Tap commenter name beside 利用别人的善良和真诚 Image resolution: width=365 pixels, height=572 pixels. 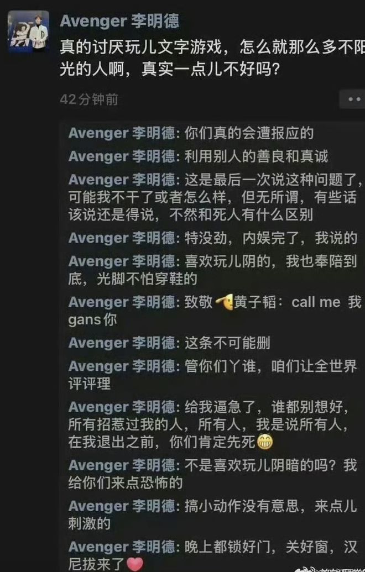click(x=122, y=156)
